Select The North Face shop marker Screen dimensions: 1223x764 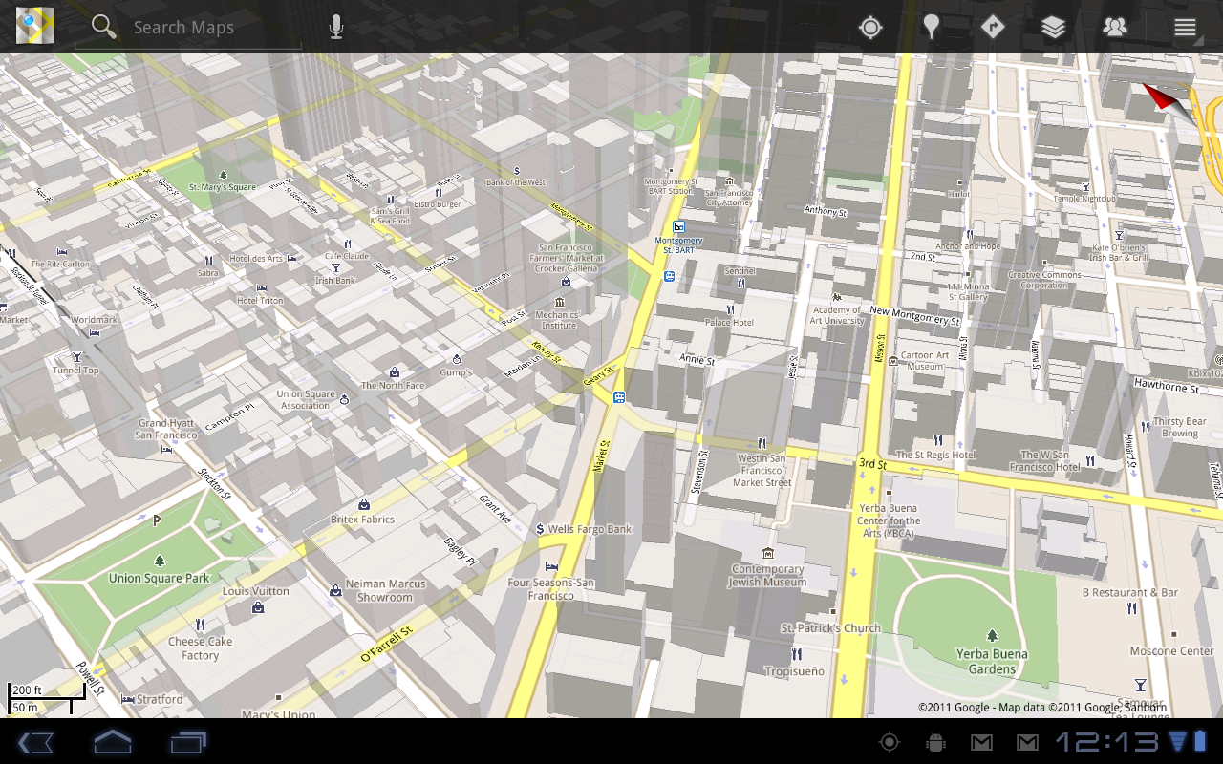coord(394,371)
